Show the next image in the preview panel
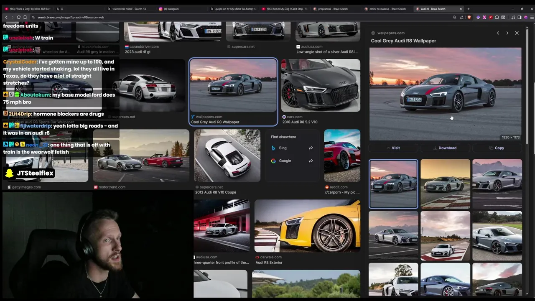 (x=507, y=33)
